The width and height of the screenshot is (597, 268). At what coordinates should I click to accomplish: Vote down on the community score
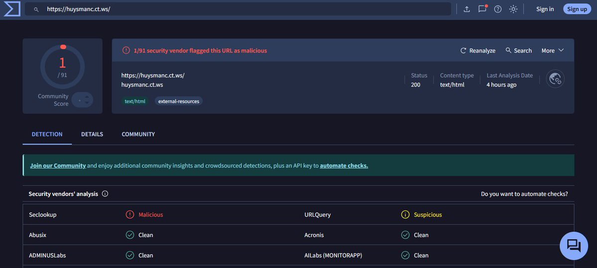point(87,103)
